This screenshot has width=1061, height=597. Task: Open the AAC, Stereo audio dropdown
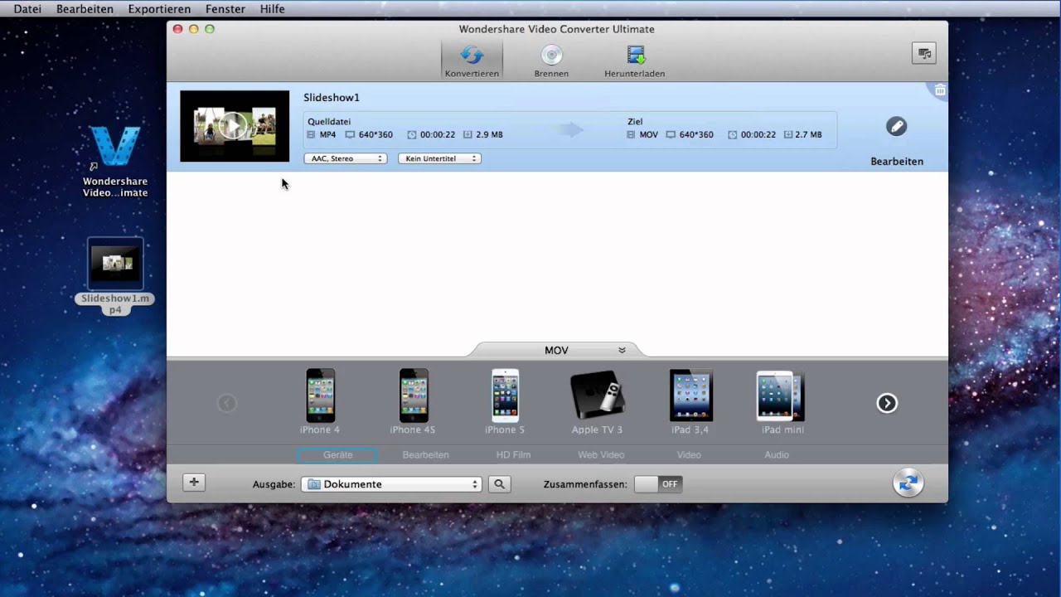tap(345, 158)
